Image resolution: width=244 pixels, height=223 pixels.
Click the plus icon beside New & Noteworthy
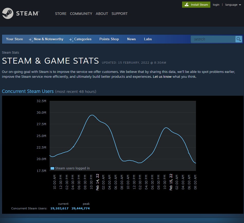pos(31,40)
